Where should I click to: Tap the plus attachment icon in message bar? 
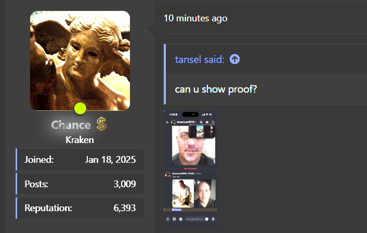coord(168,219)
